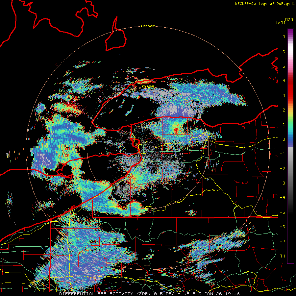This screenshot has width=296, height=296.
Task: Click the TH threshold label on the scale
Action: [283, 256]
